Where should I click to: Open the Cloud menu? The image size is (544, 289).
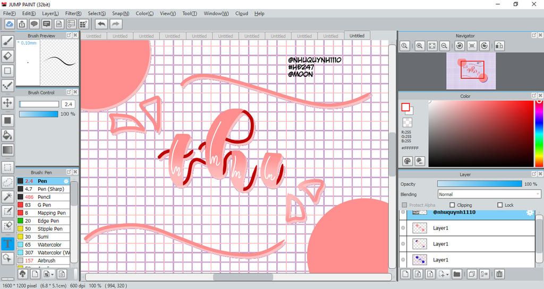tap(242, 13)
